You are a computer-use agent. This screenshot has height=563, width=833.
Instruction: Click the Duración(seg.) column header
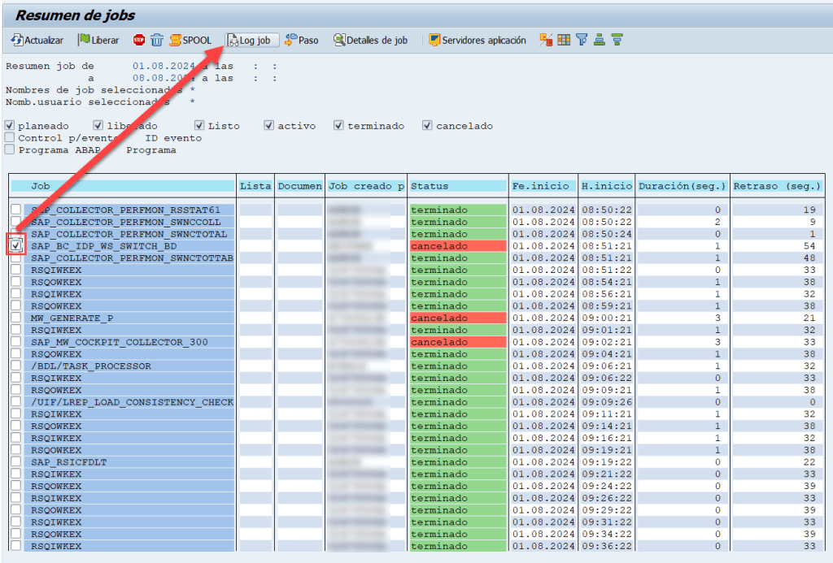pyautogui.click(x=682, y=186)
